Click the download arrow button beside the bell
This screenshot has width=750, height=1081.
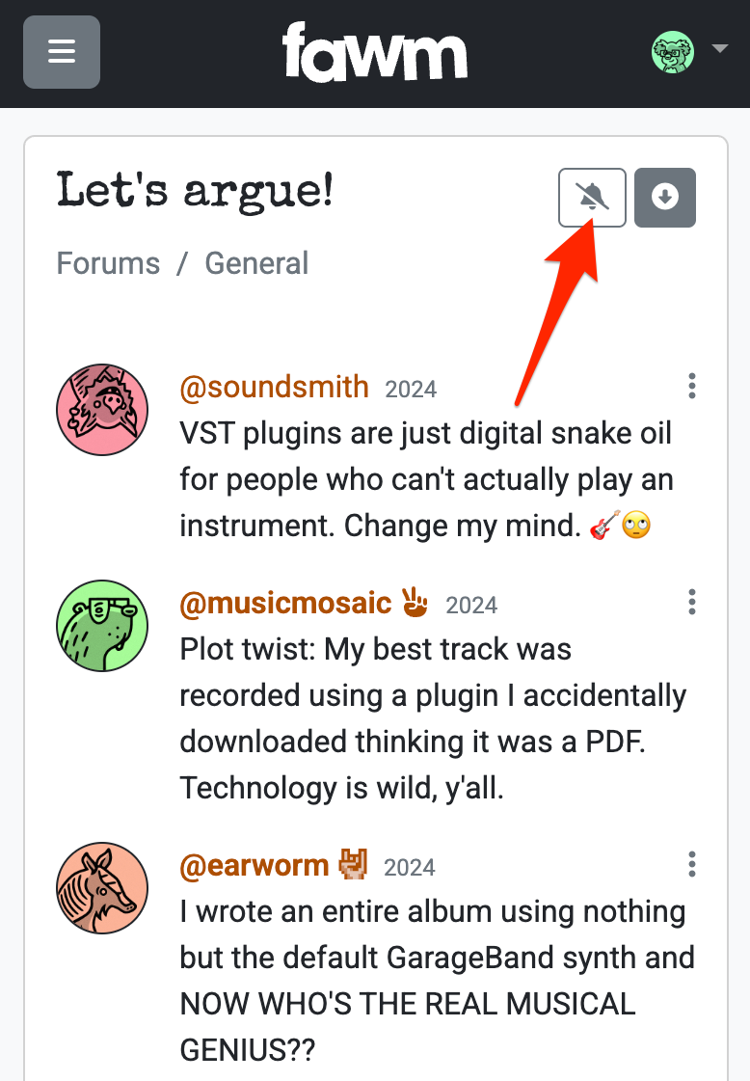[x=665, y=197]
